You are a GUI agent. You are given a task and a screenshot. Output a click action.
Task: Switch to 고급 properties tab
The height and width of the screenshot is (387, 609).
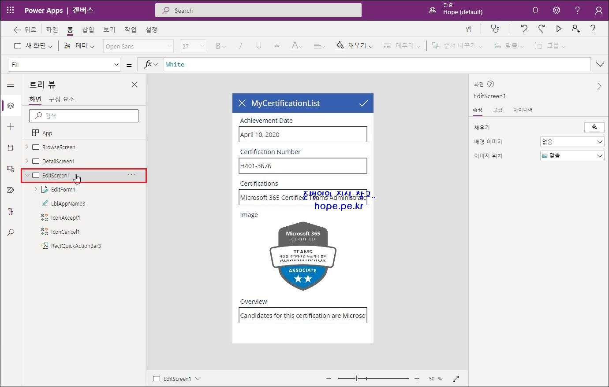point(498,110)
